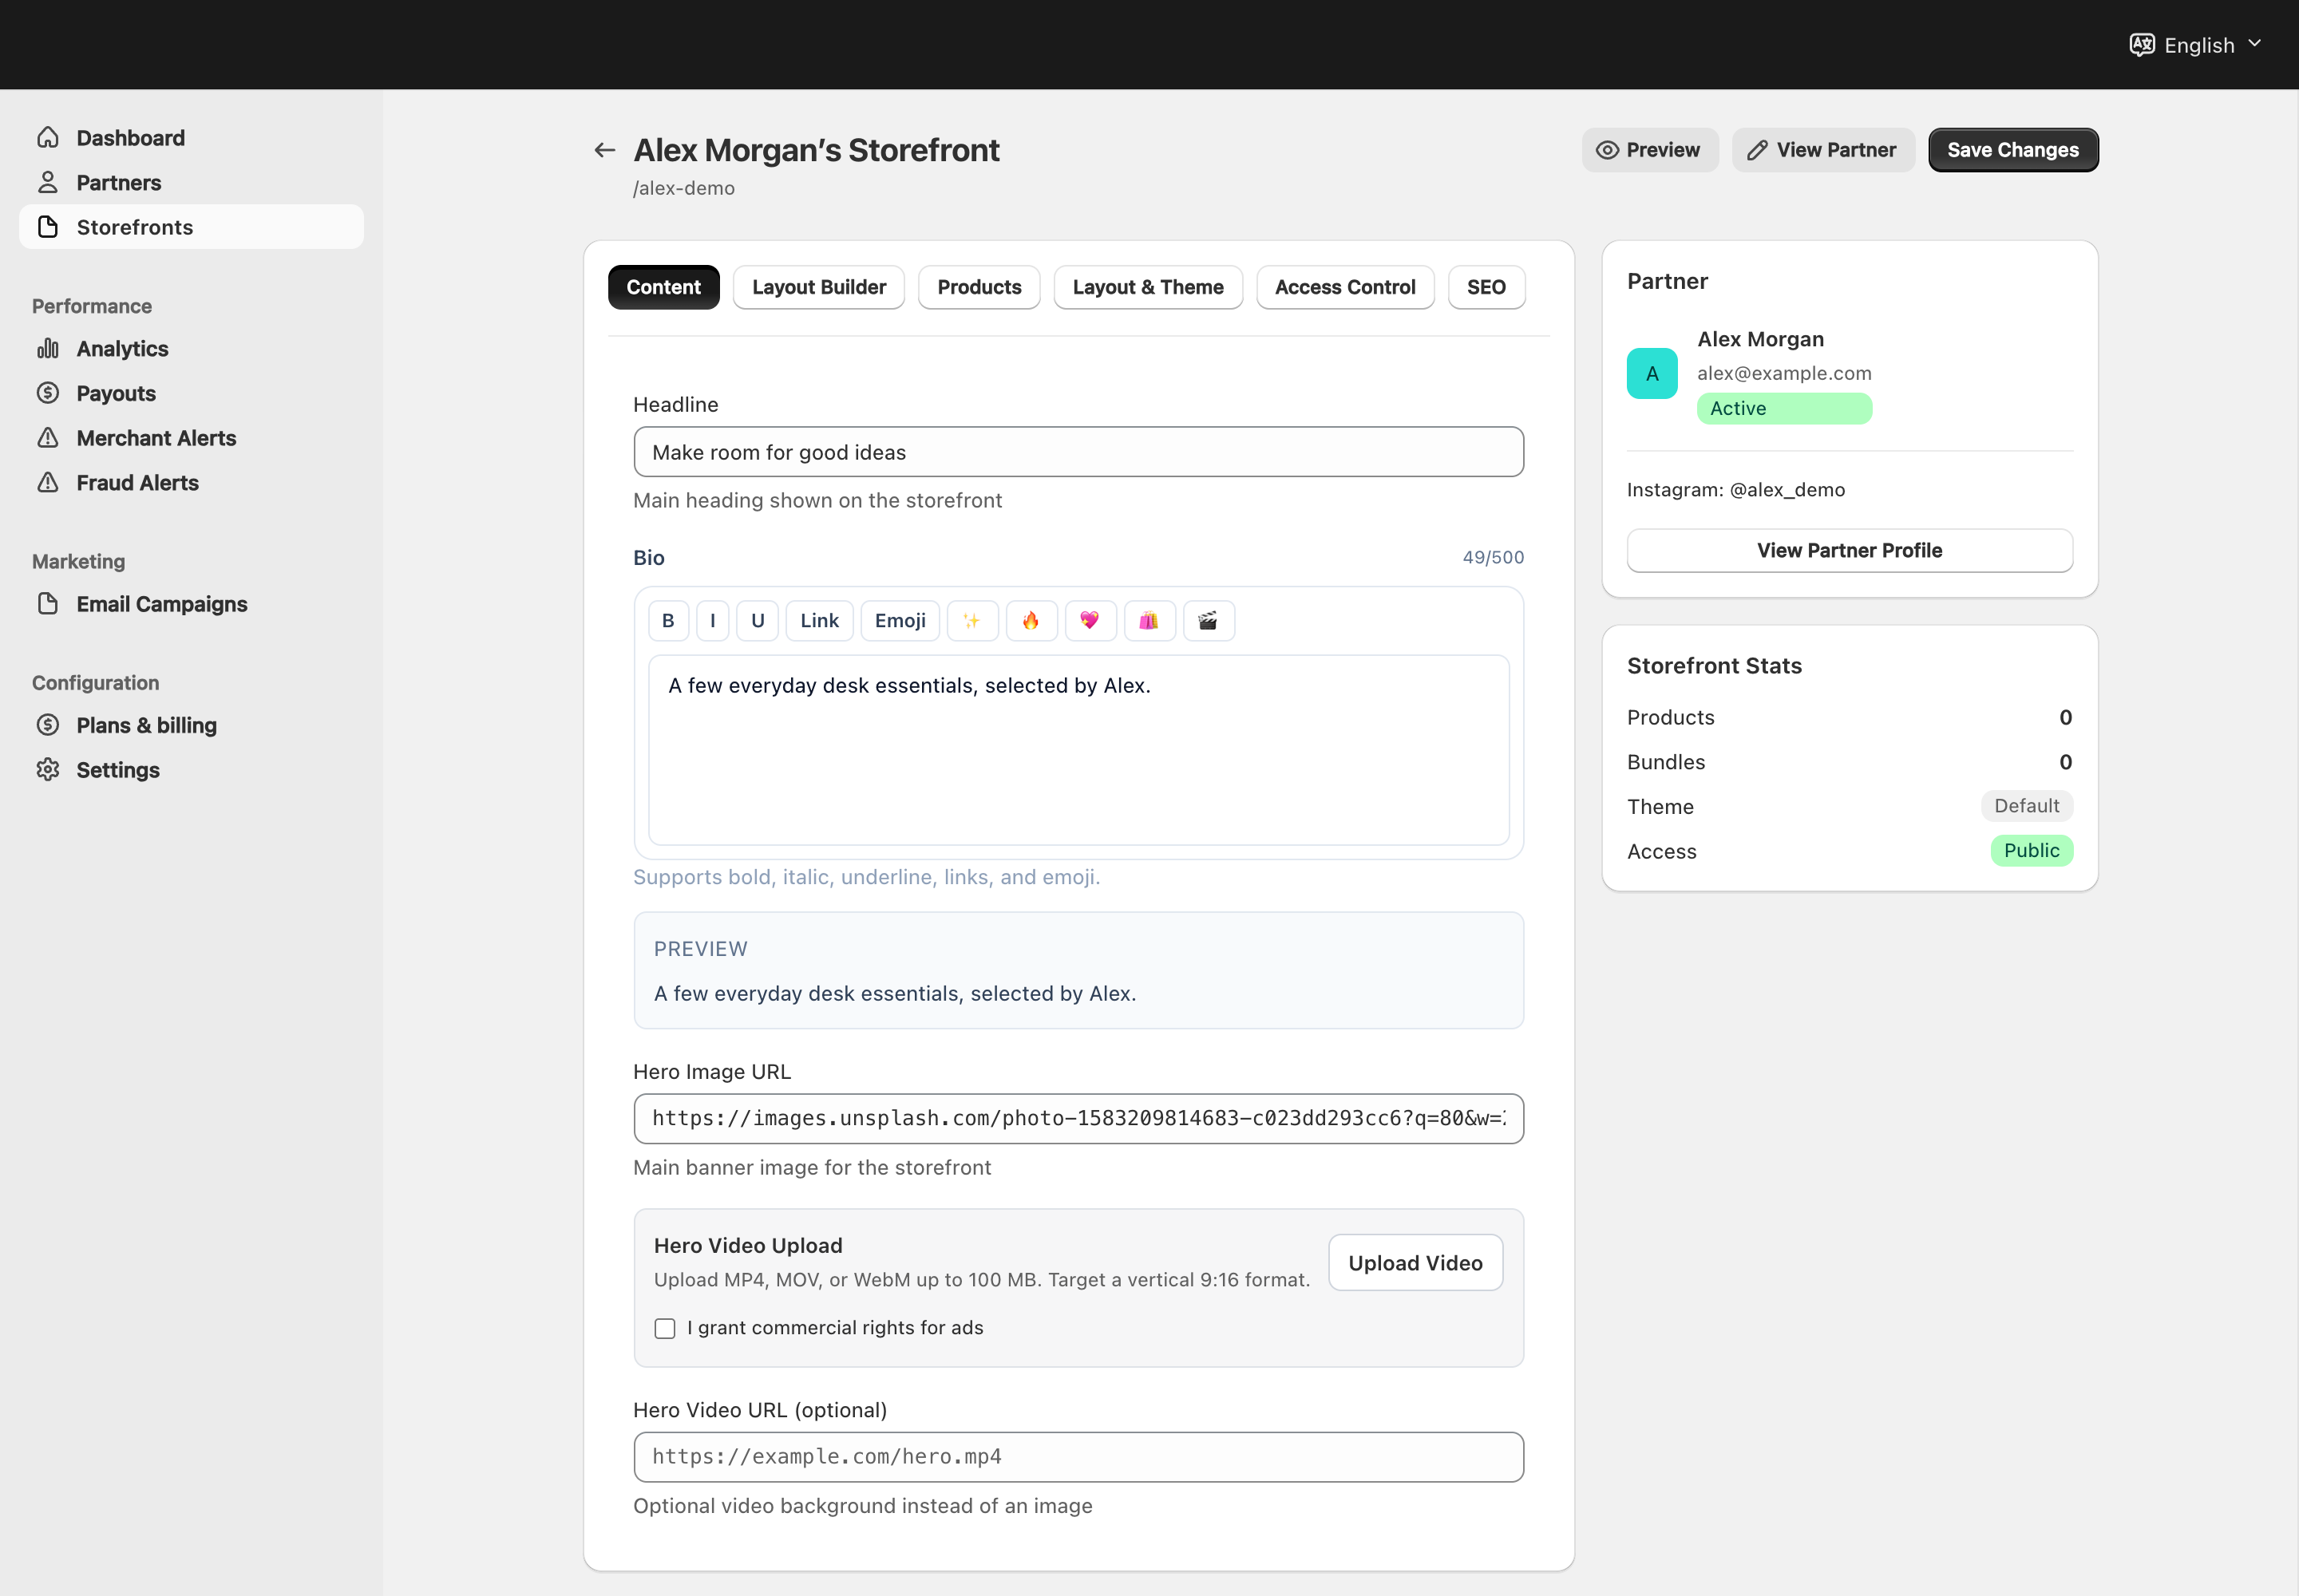Click the Upload Video button
The width and height of the screenshot is (2299, 1596).
1415,1263
